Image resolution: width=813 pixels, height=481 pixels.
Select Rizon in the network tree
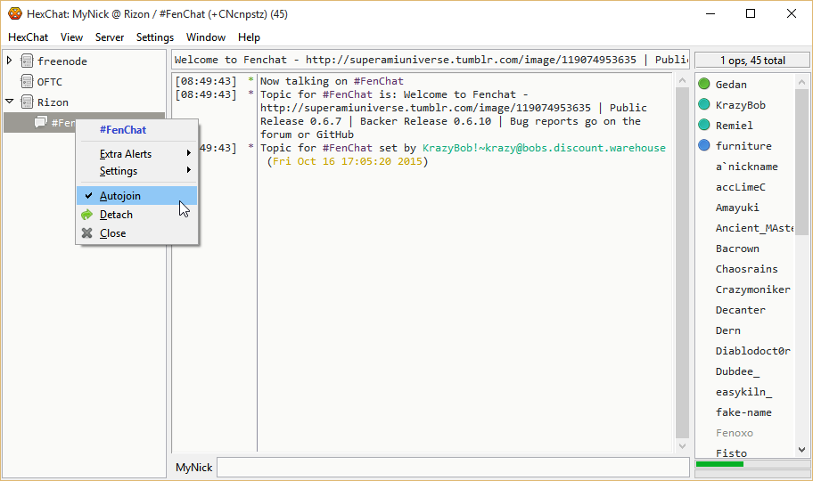click(53, 102)
